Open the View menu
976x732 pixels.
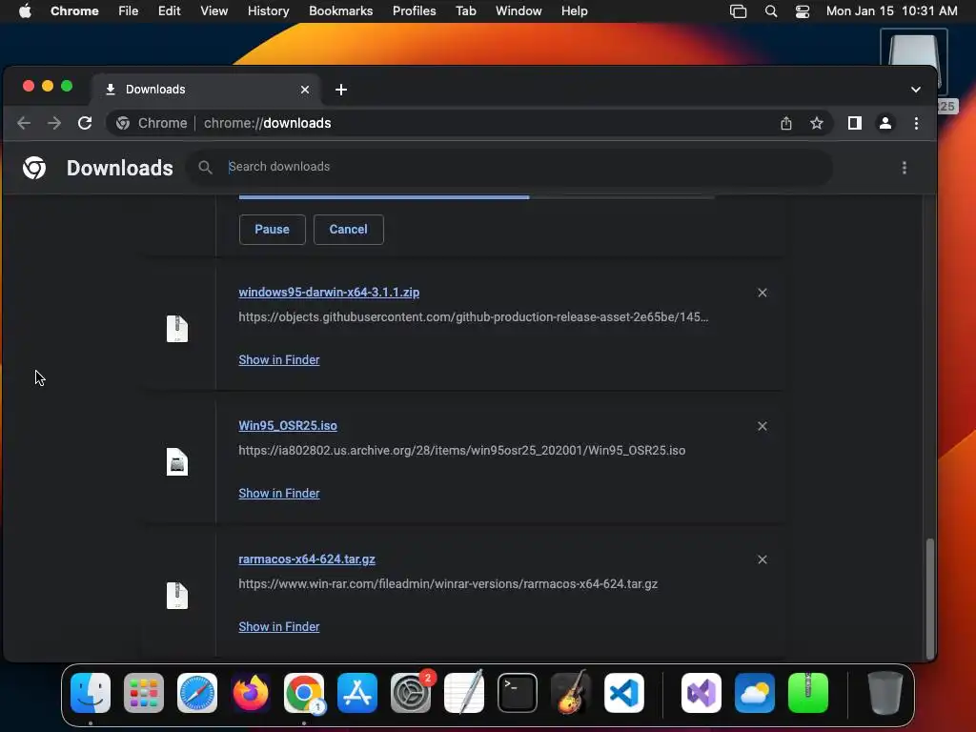(214, 11)
